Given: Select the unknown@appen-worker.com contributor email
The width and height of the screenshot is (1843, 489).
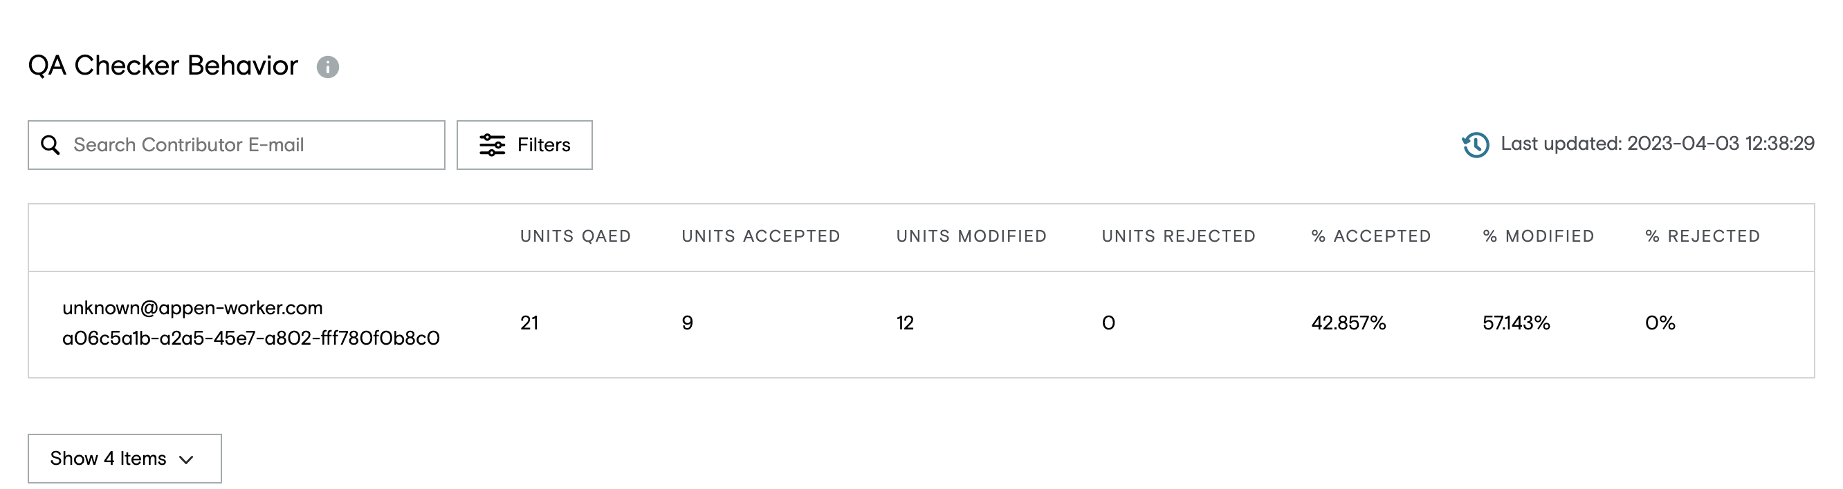Looking at the screenshot, I should (x=192, y=307).
